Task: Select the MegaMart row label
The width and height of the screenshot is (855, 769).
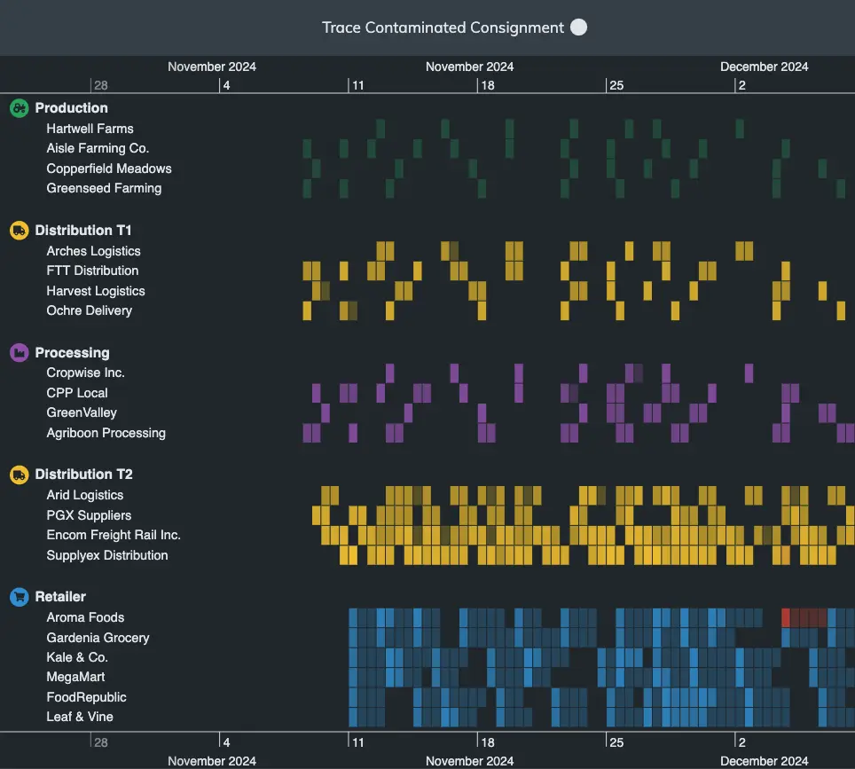Action: [x=75, y=677]
